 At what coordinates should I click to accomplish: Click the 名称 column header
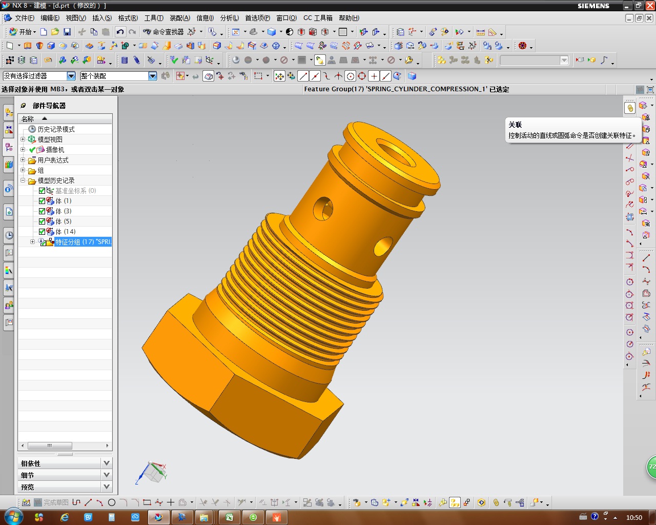(28, 119)
